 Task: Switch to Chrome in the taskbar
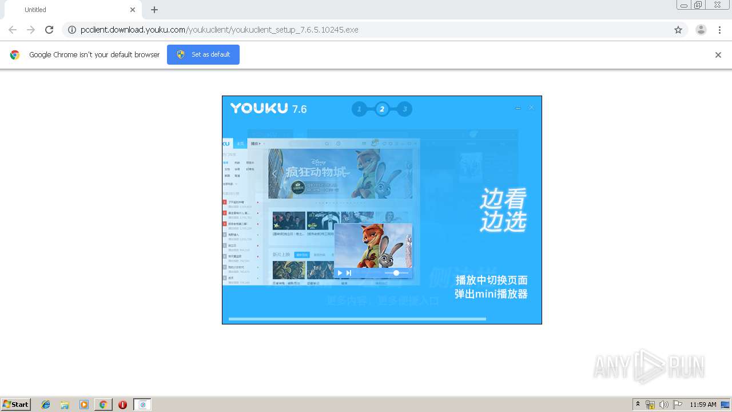click(104, 405)
